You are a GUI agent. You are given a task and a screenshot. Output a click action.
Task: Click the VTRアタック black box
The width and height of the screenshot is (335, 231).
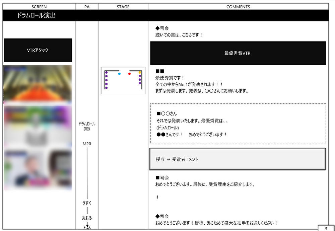(x=38, y=50)
